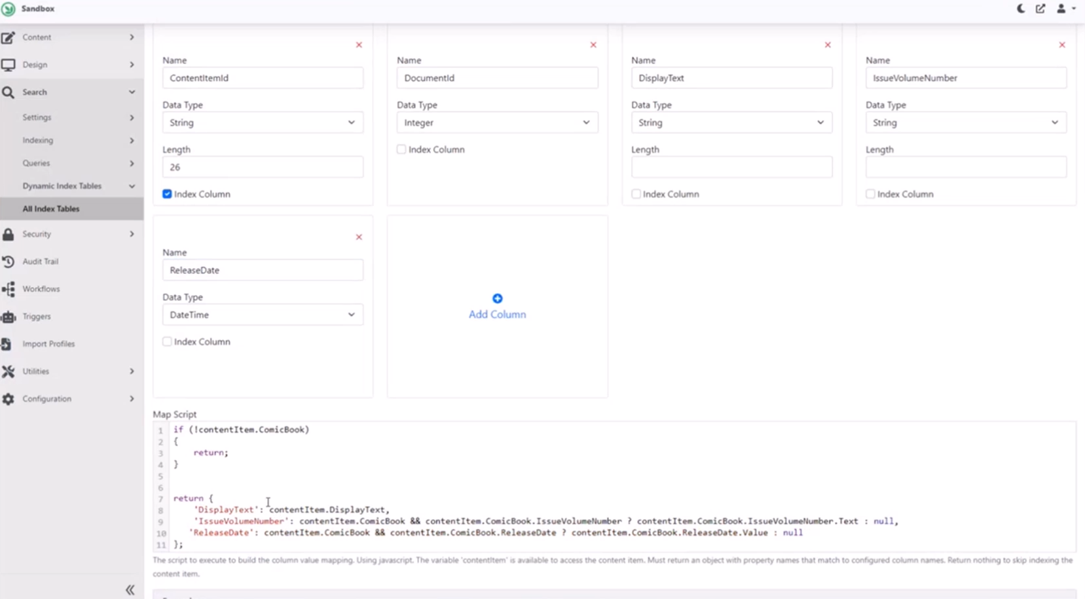This screenshot has height=599, width=1085.
Task: Edit the ReleaseDate name field
Action: 263,270
